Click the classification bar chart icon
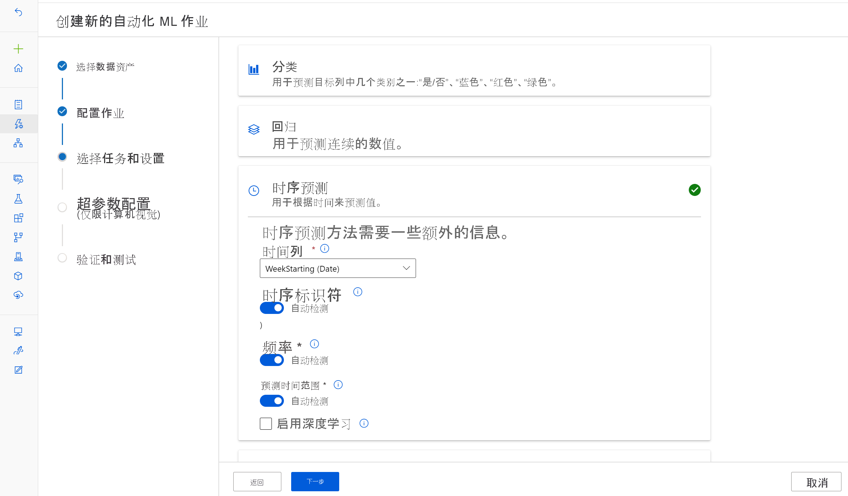 tap(254, 69)
